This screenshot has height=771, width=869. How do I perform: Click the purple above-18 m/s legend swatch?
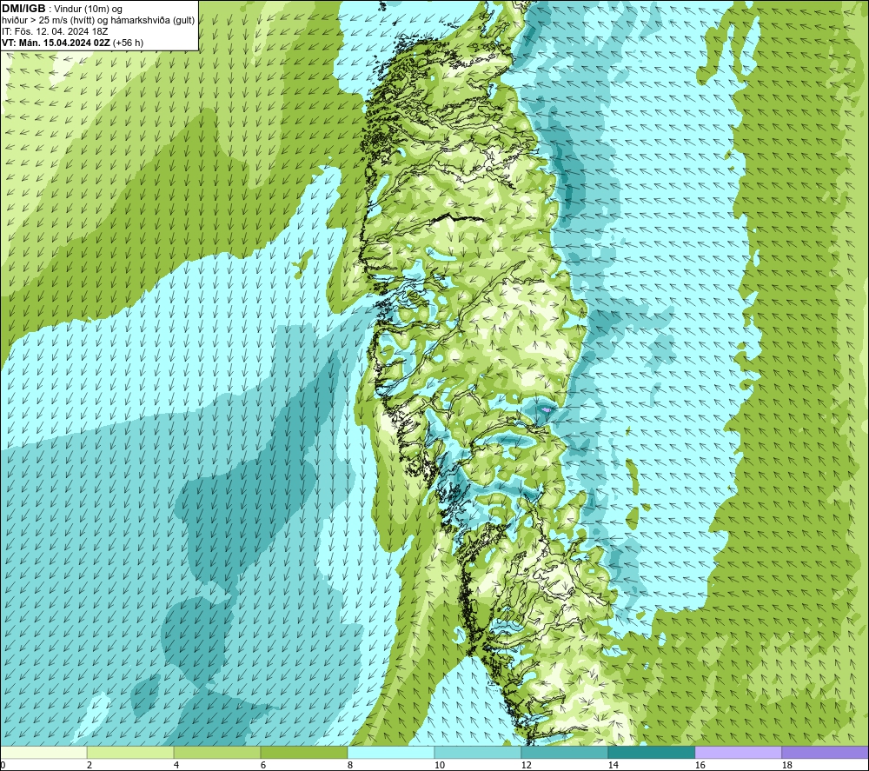tap(825, 753)
